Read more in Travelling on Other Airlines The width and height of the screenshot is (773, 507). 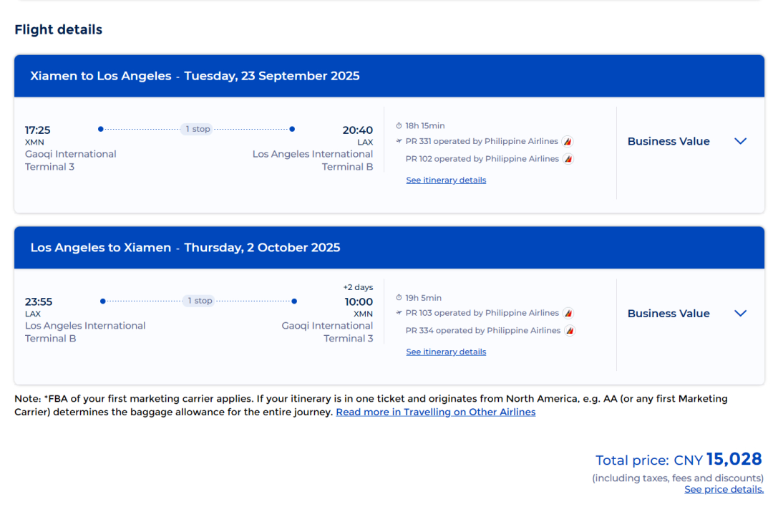click(435, 412)
